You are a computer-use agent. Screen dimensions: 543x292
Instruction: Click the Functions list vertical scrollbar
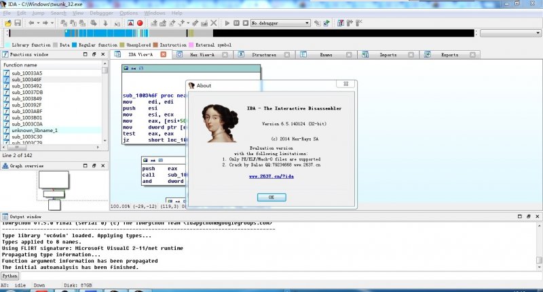point(105,103)
